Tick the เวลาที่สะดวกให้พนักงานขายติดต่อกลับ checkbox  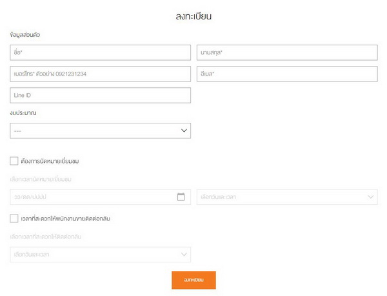14,218
